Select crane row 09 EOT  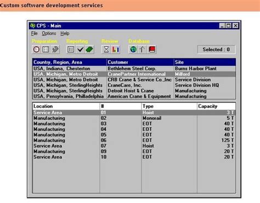134,151
